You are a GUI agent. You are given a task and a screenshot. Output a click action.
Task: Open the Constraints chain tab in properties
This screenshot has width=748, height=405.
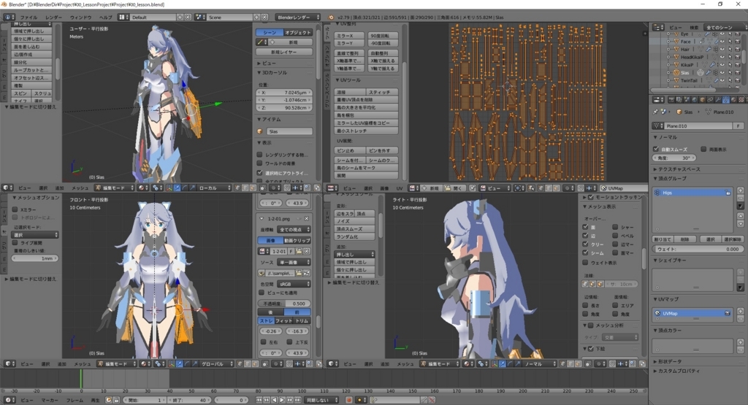point(710,99)
